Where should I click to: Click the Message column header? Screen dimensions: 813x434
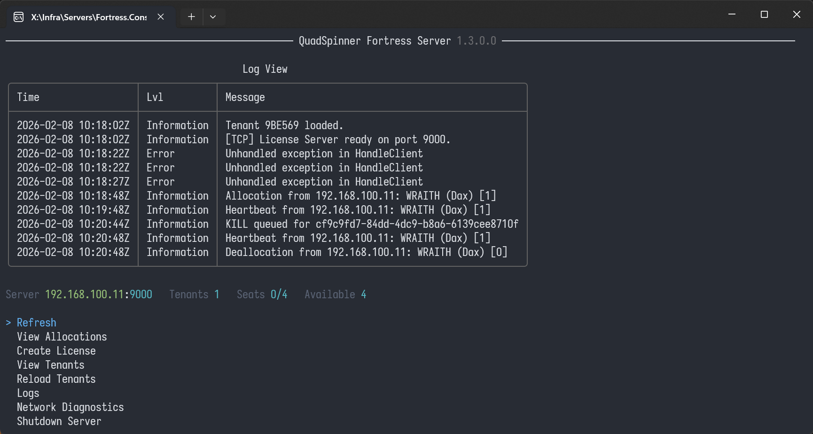coord(245,97)
